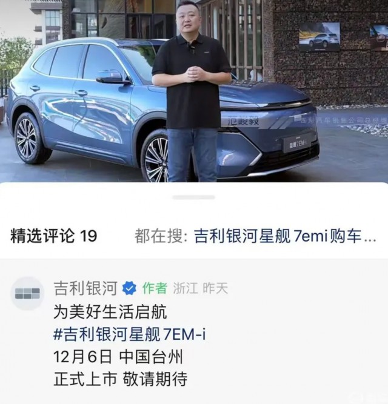Screen dimensions: 388x404
Task: Open the 吉利银河星舰 7emi购车 search suggestion
Action: 285,236
